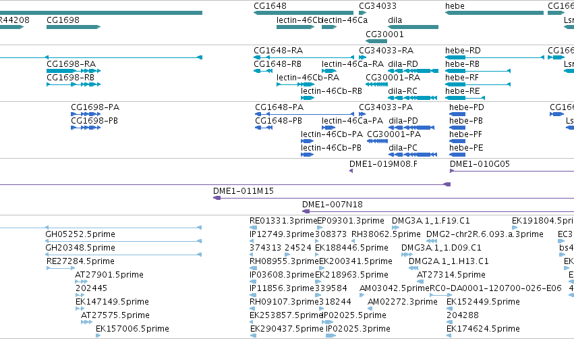The height and width of the screenshot is (339, 574).
Task: Click EST AT27314.5prime label
Action: [451, 275]
